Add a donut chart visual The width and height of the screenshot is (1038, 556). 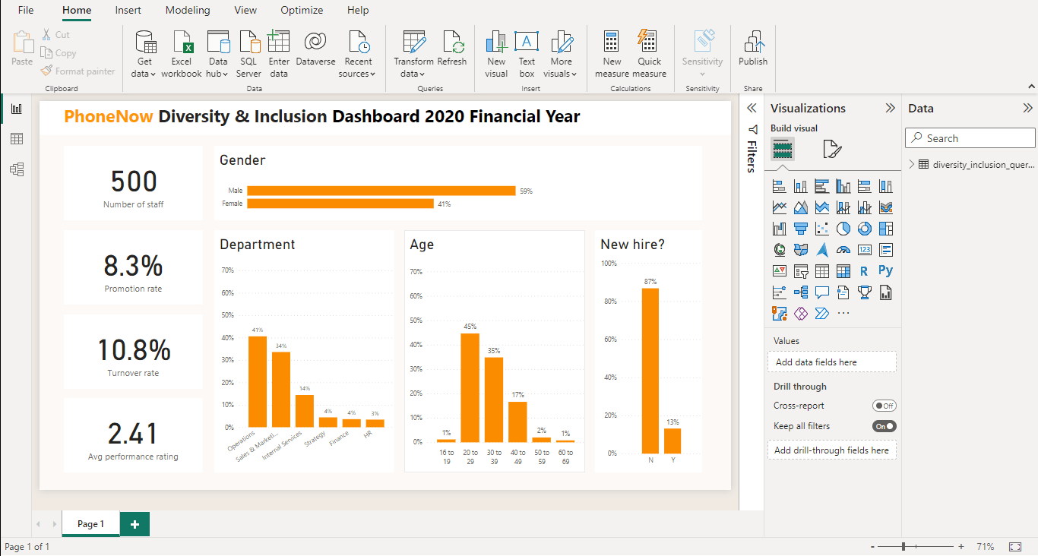click(x=864, y=229)
